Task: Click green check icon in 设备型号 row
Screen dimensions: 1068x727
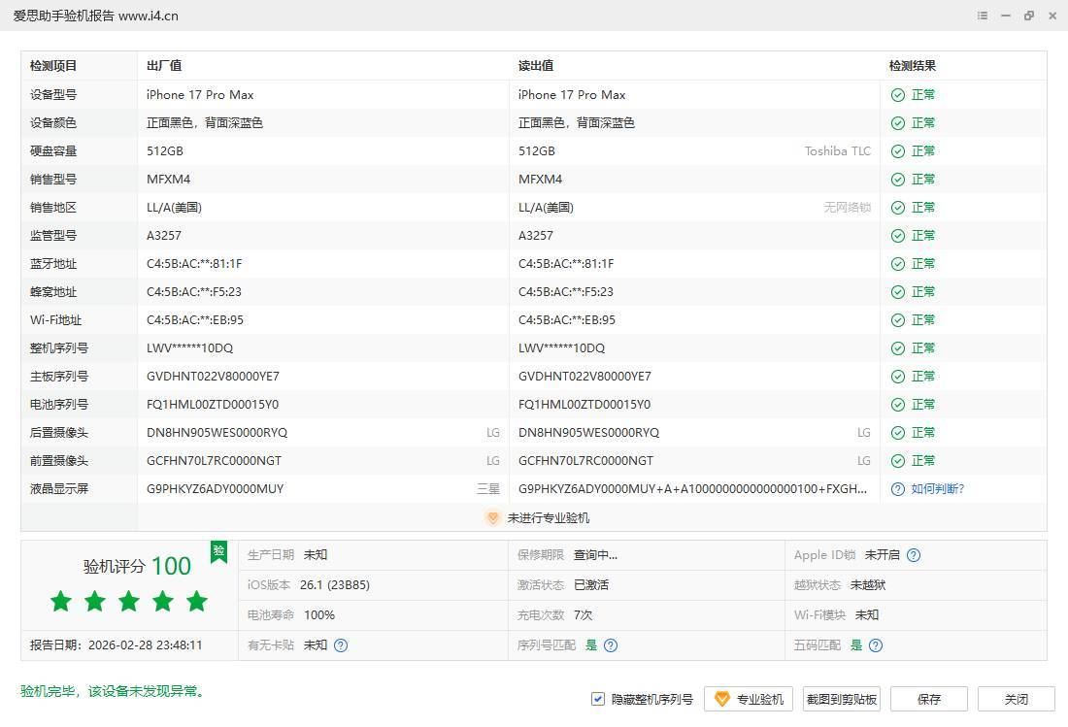Action: click(898, 95)
